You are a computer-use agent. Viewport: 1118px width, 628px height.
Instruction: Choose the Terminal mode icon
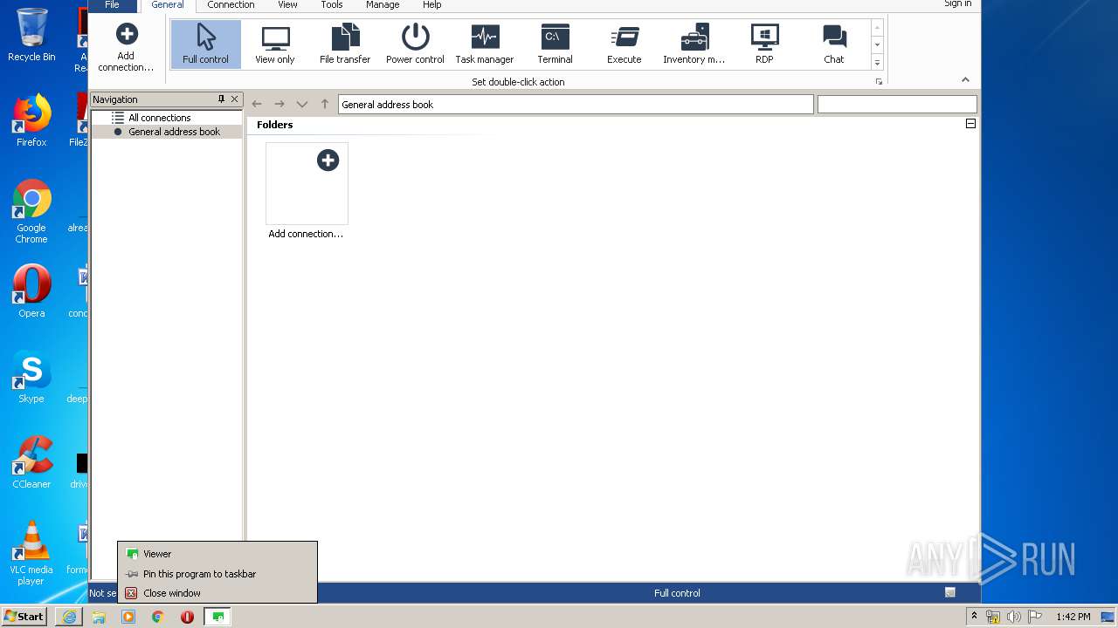pos(555,44)
